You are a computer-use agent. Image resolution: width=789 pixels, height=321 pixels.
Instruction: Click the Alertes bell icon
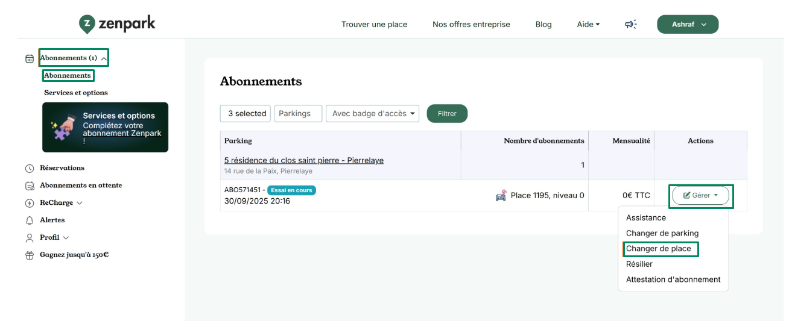[30, 220]
